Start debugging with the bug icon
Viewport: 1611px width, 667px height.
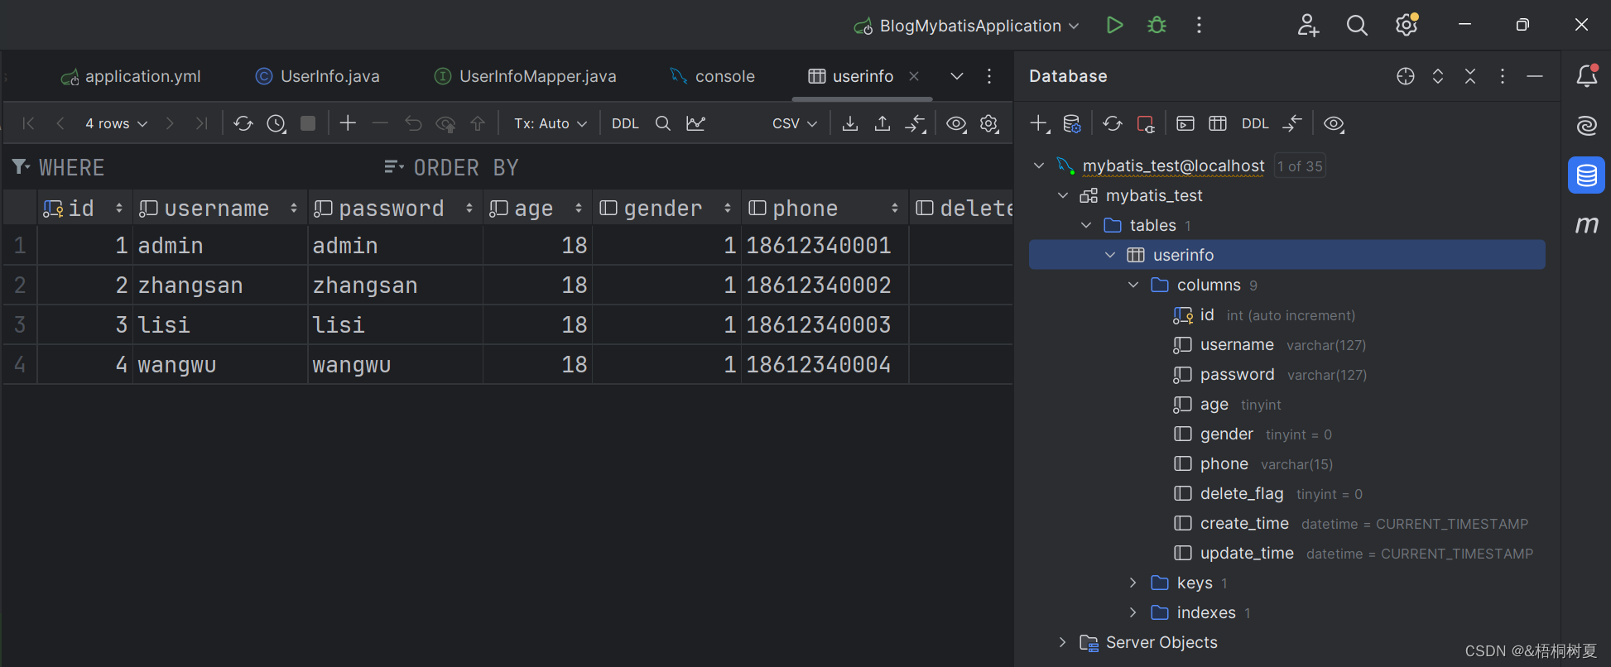[x=1157, y=25]
